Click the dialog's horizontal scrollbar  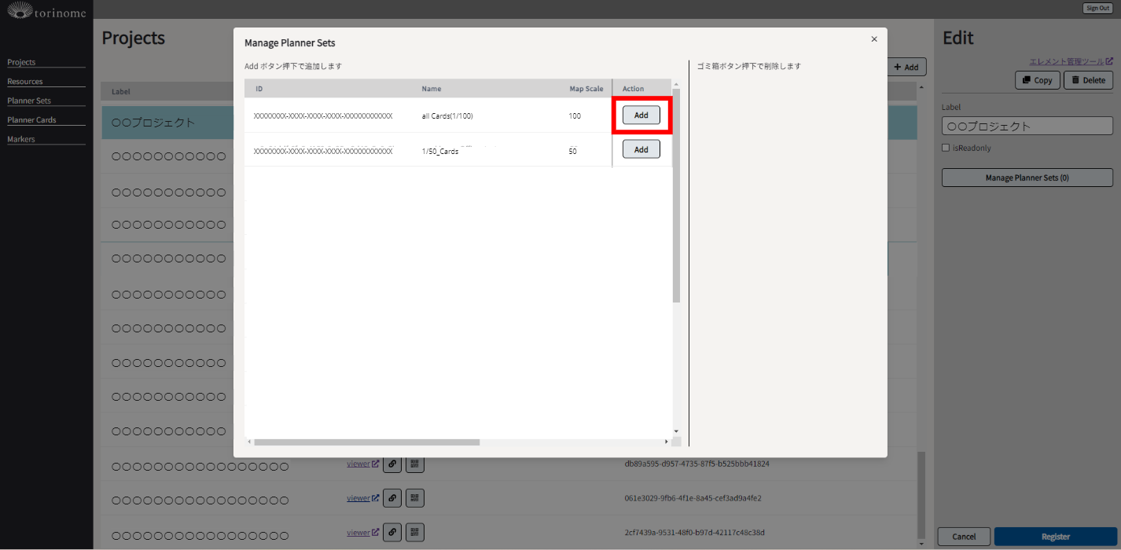[366, 442]
